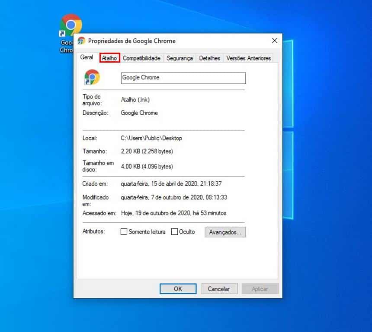Open the Atalho tab
Screen dimensions: 372x332
[109, 58]
